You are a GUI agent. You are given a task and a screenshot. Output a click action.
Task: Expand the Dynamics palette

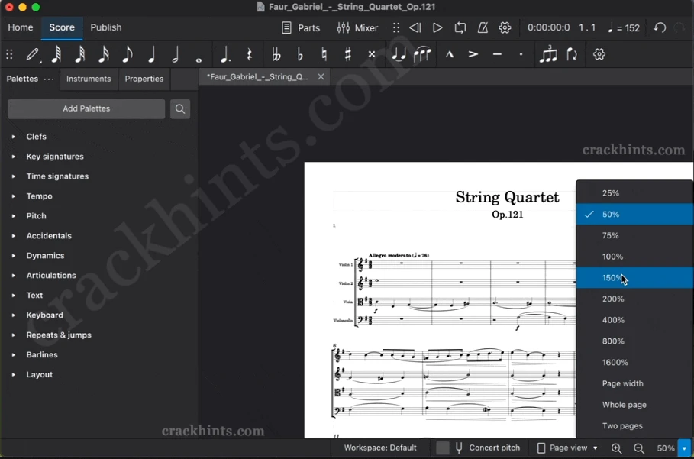(47, 255)
